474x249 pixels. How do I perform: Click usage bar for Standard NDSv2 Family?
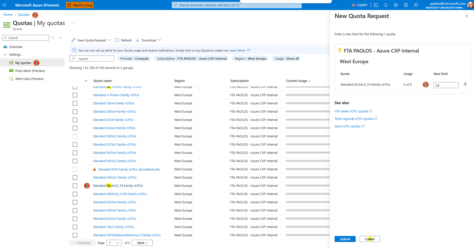(x=308, y=161)
